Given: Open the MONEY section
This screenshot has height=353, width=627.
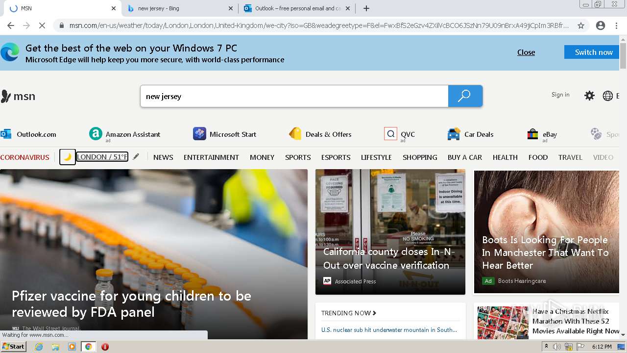Looking at the screenshot, I should click(x=262, y=157).
